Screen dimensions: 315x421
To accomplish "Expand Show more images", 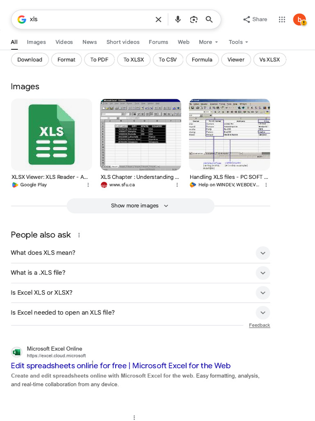I will tap(140, 206).
